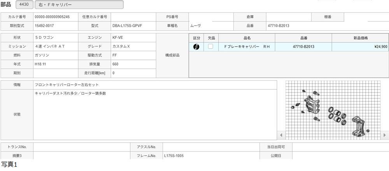389x171 pixels.
Task: Click the 区分 column header
Action: point(196,38)
